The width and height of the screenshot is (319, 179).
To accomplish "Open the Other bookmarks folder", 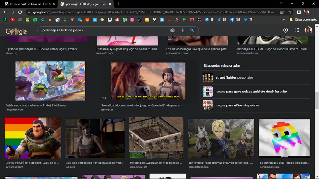I will coord(303,20).
